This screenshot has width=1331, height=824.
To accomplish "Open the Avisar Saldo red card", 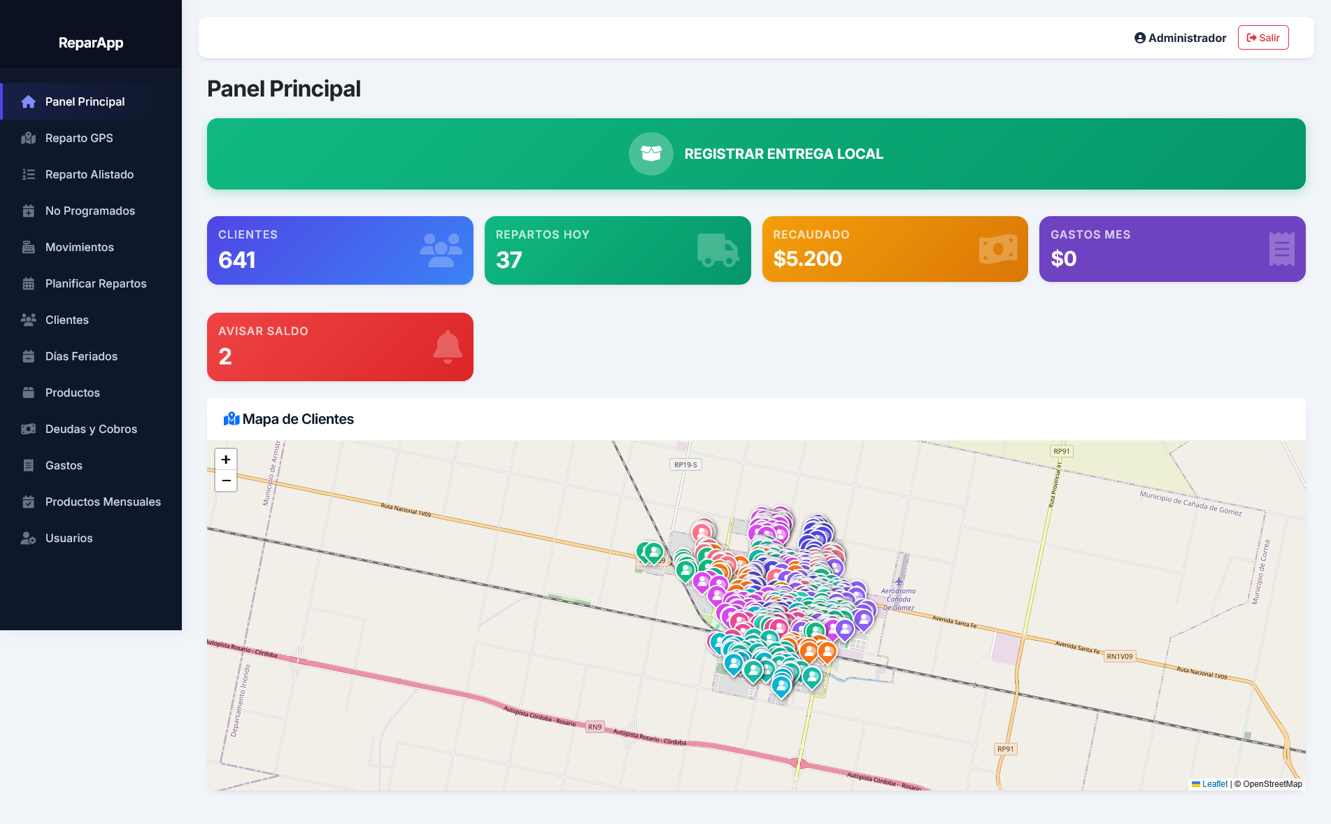I will pyautogui.click(x=340, y=347).
